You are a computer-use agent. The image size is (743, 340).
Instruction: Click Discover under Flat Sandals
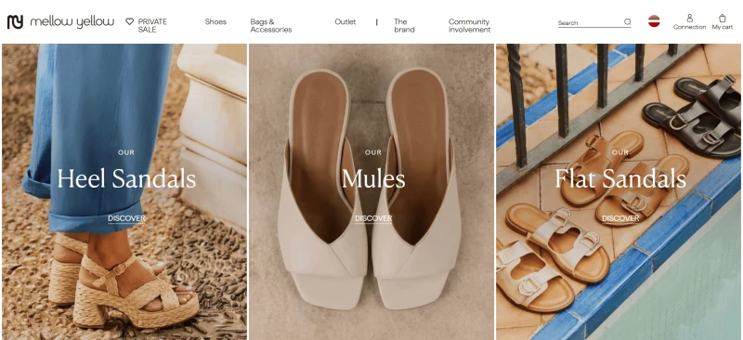(620, 218)
